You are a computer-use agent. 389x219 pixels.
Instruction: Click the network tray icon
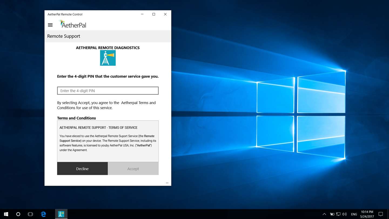click(x=338, y=214)
